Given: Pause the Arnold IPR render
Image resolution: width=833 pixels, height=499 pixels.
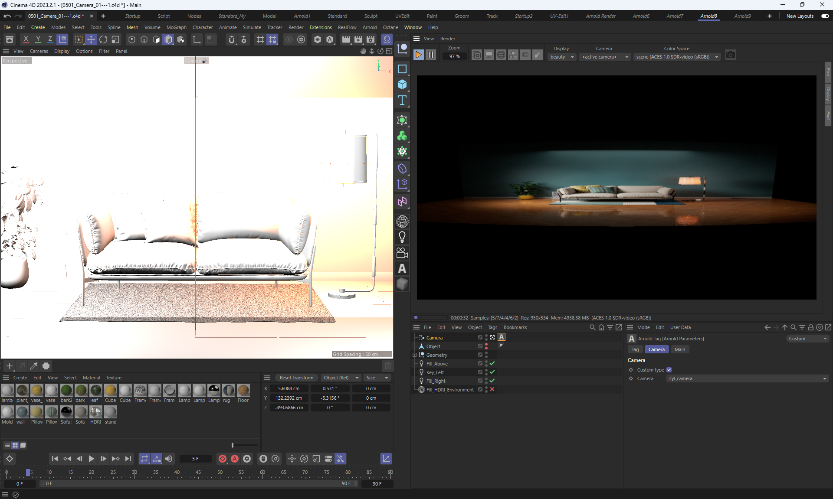Looking at the screenshot, I should click(430, 55).
